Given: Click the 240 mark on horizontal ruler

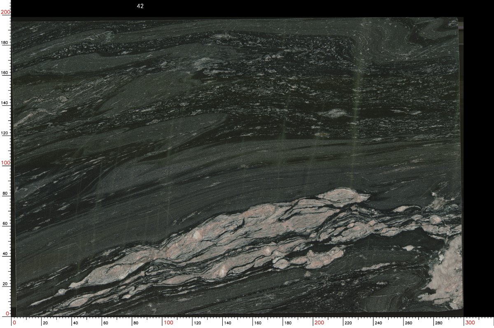Looking at the screenshot, I should pyautogui.click(x=379, y=323).
